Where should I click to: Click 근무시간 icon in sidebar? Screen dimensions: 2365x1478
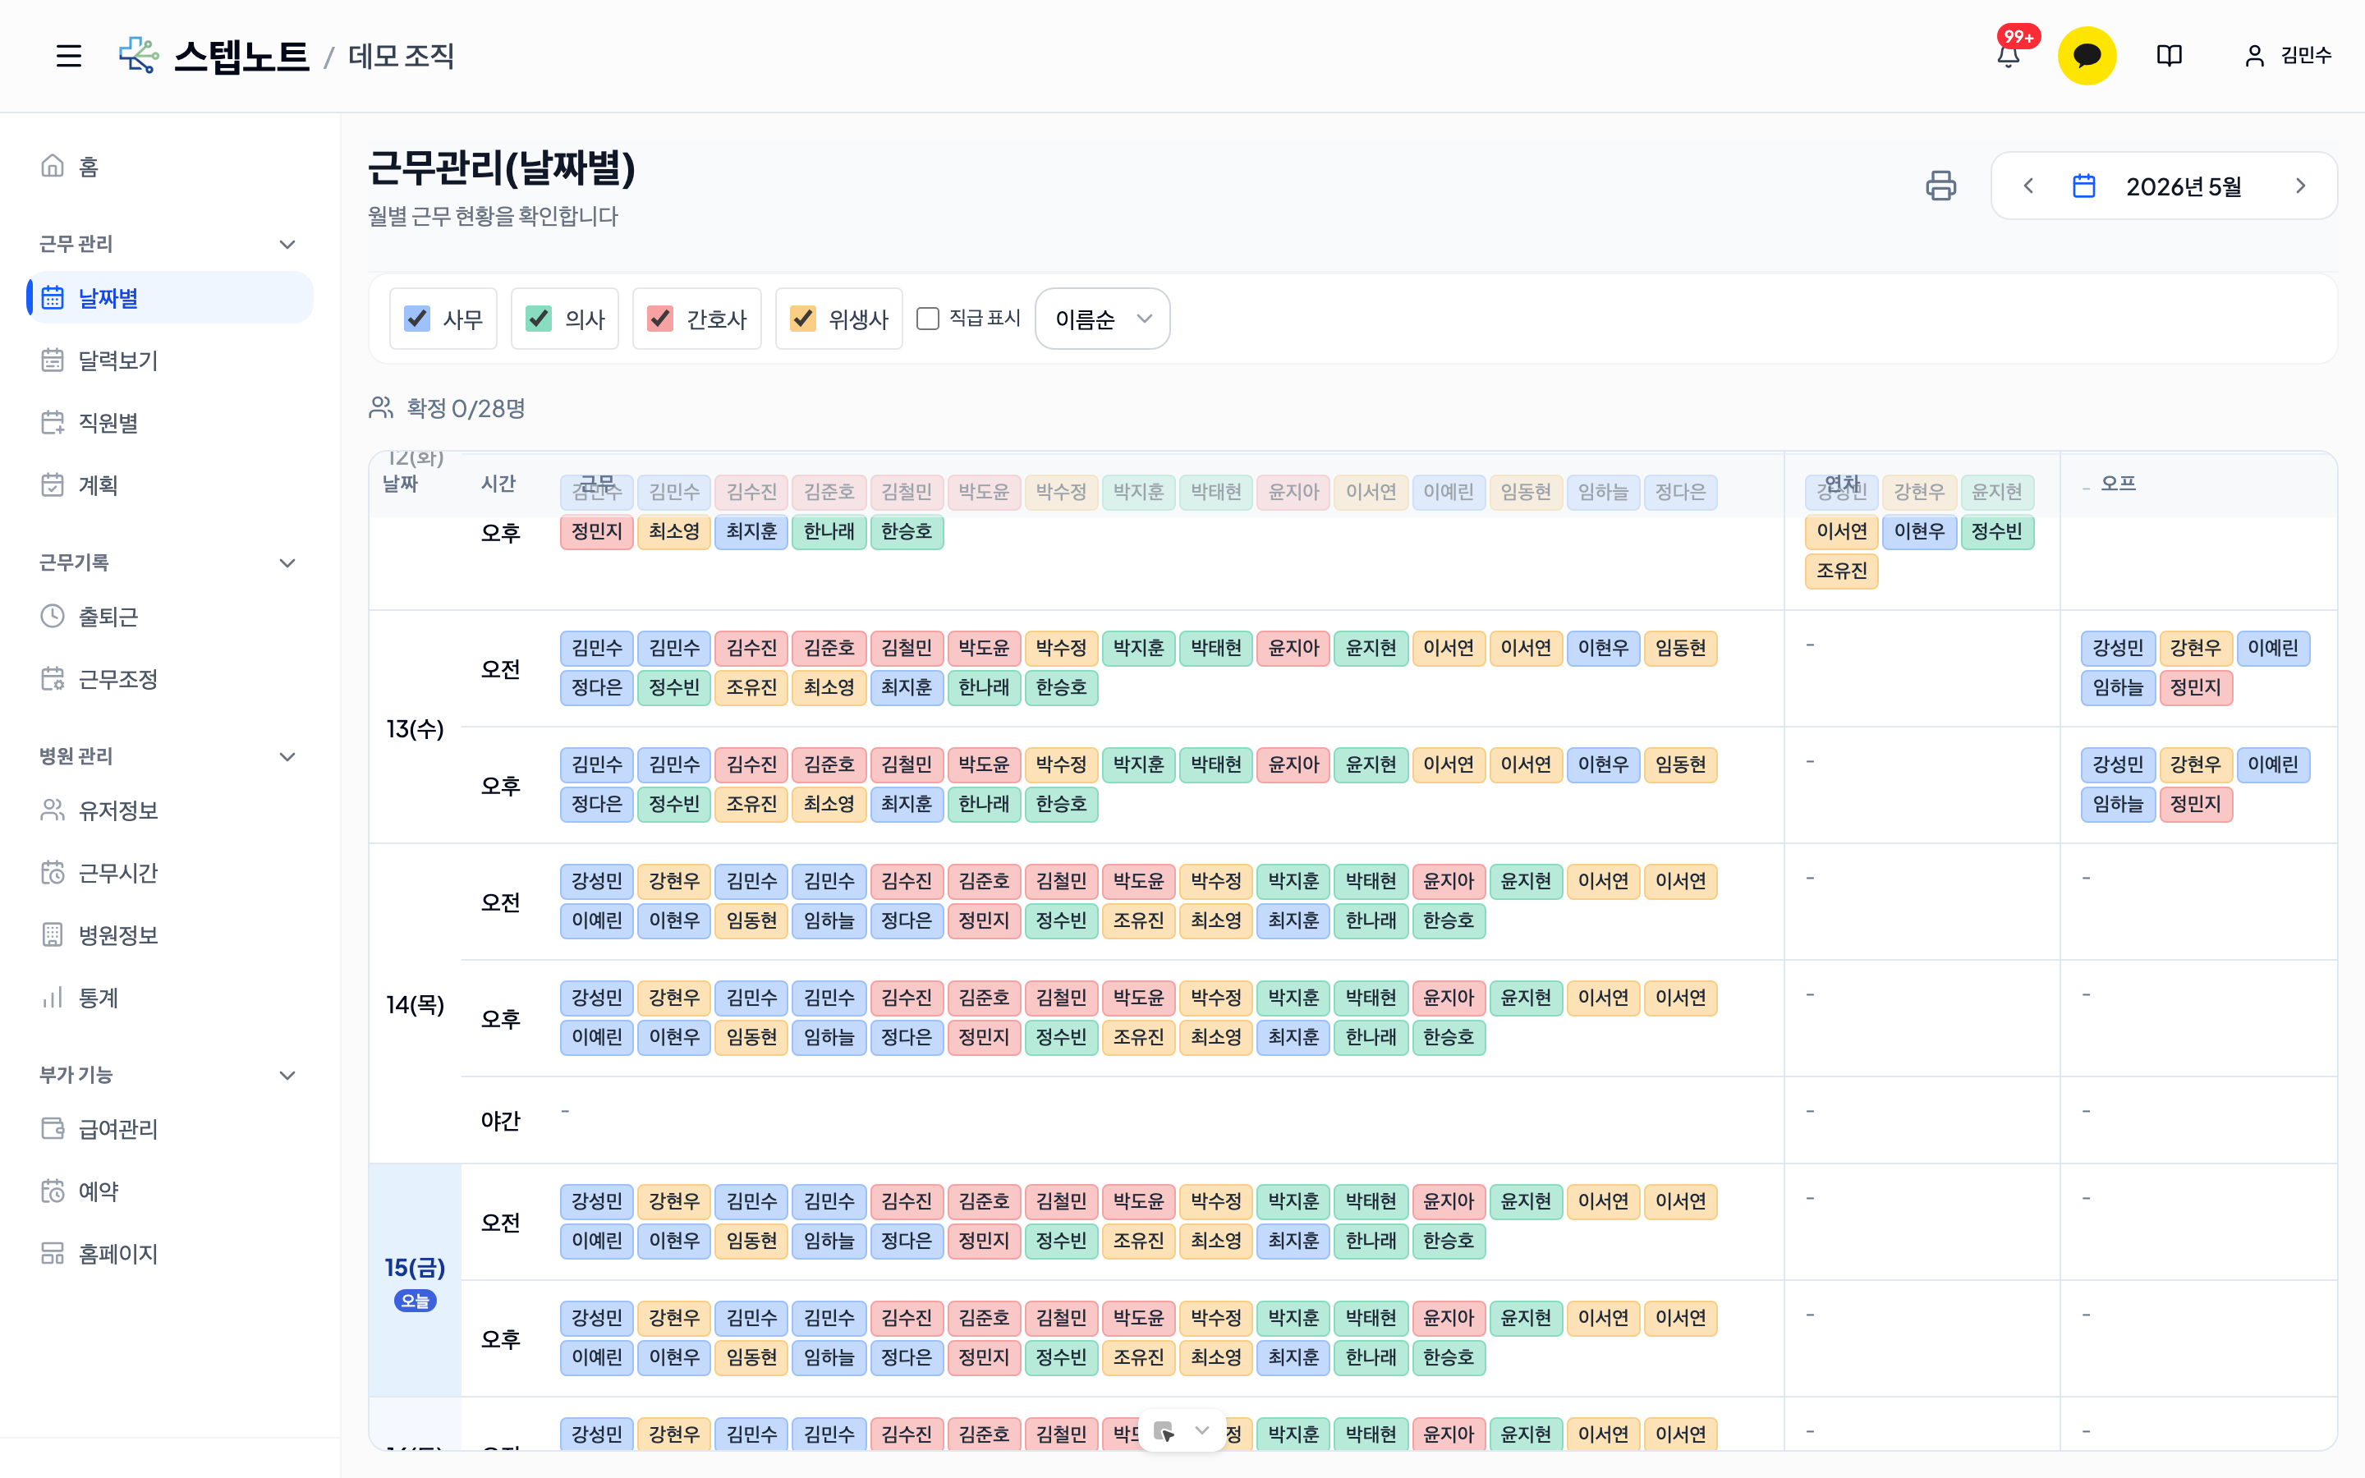[x=53, y=872]
